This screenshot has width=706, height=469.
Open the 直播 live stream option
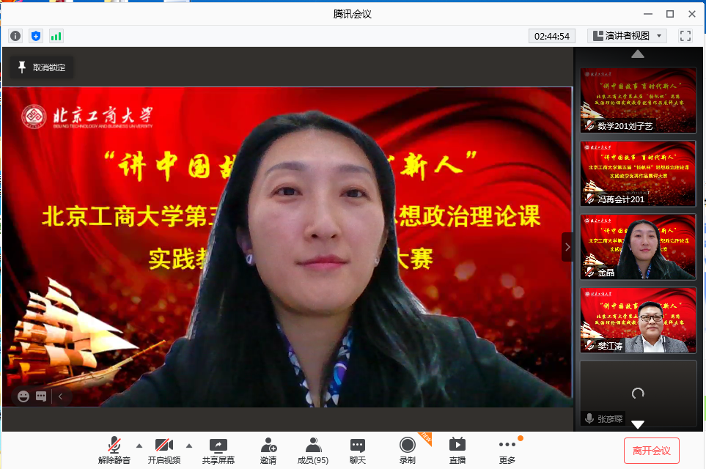[x=457, y=450]
